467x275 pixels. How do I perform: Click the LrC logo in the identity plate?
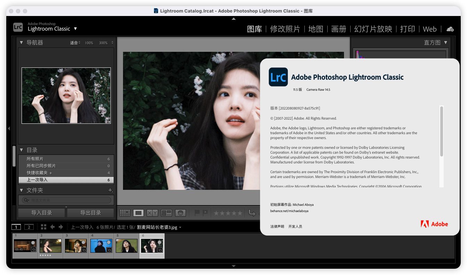click(18, 27)
